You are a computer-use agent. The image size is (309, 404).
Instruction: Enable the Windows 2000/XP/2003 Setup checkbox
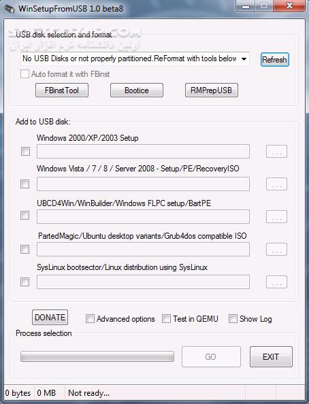tap(25, 151)
